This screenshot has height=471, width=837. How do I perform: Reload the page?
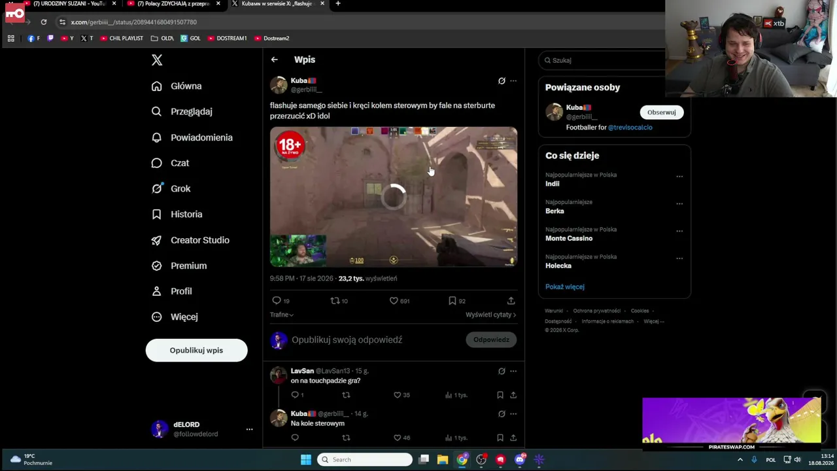click(44, 22)
